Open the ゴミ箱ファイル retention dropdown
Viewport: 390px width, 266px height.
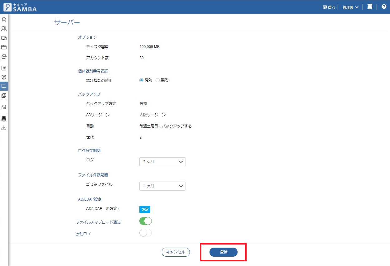point(162,186)
